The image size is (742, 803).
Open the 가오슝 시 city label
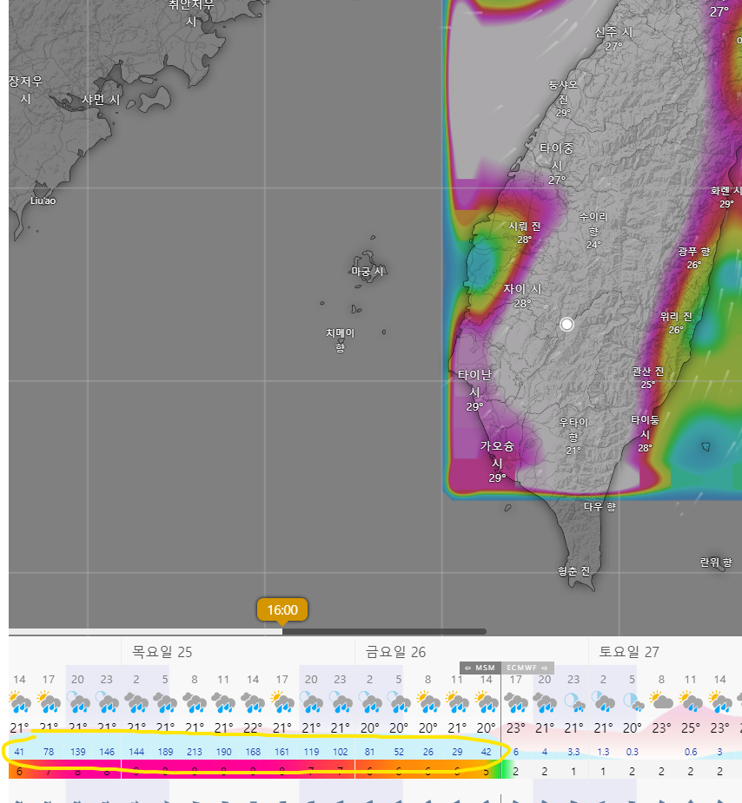point(497,455)
